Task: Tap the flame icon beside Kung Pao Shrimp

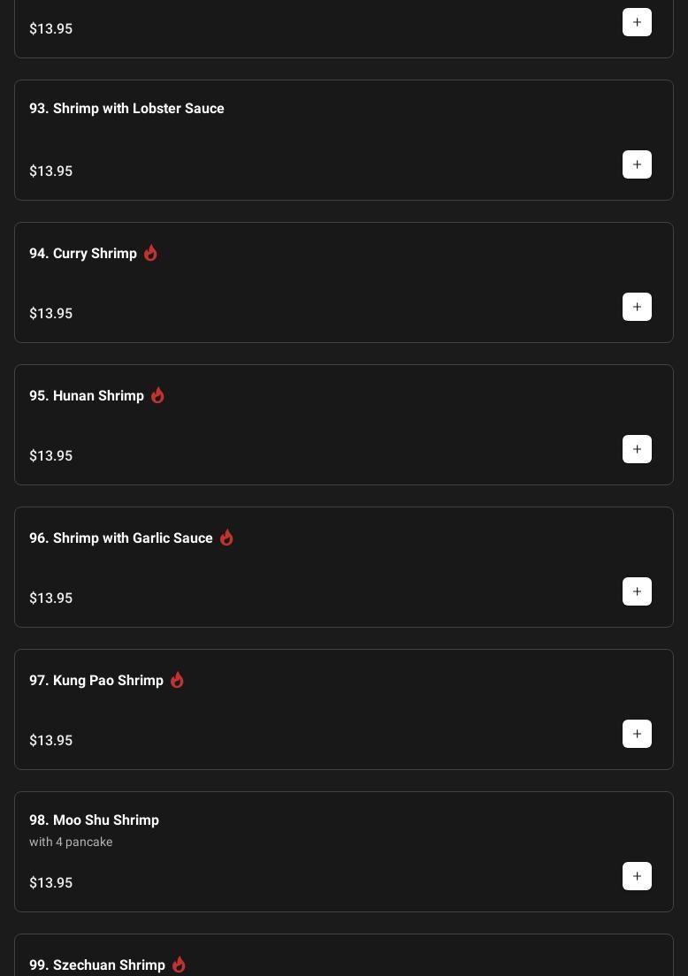Action: [x=177, y=680]
